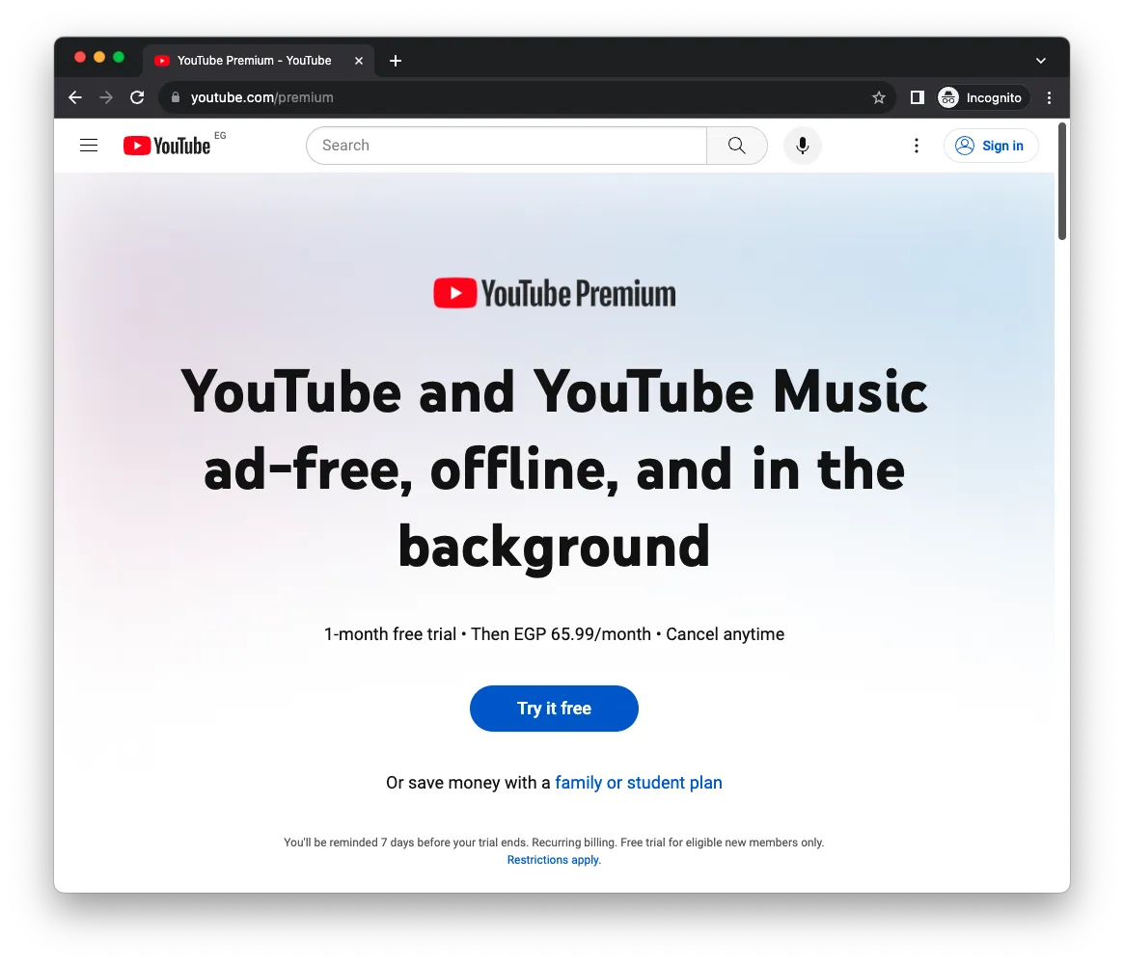The image size is (1124, 964).
Task: Select the YouTube Premium - YouTube tab
Action: click(x=258, y=61)
